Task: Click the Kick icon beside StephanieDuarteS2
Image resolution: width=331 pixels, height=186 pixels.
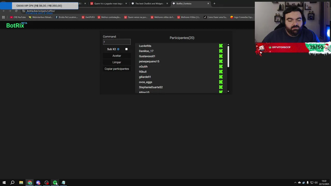Action: pyautogui.click(x=221, y=87)
